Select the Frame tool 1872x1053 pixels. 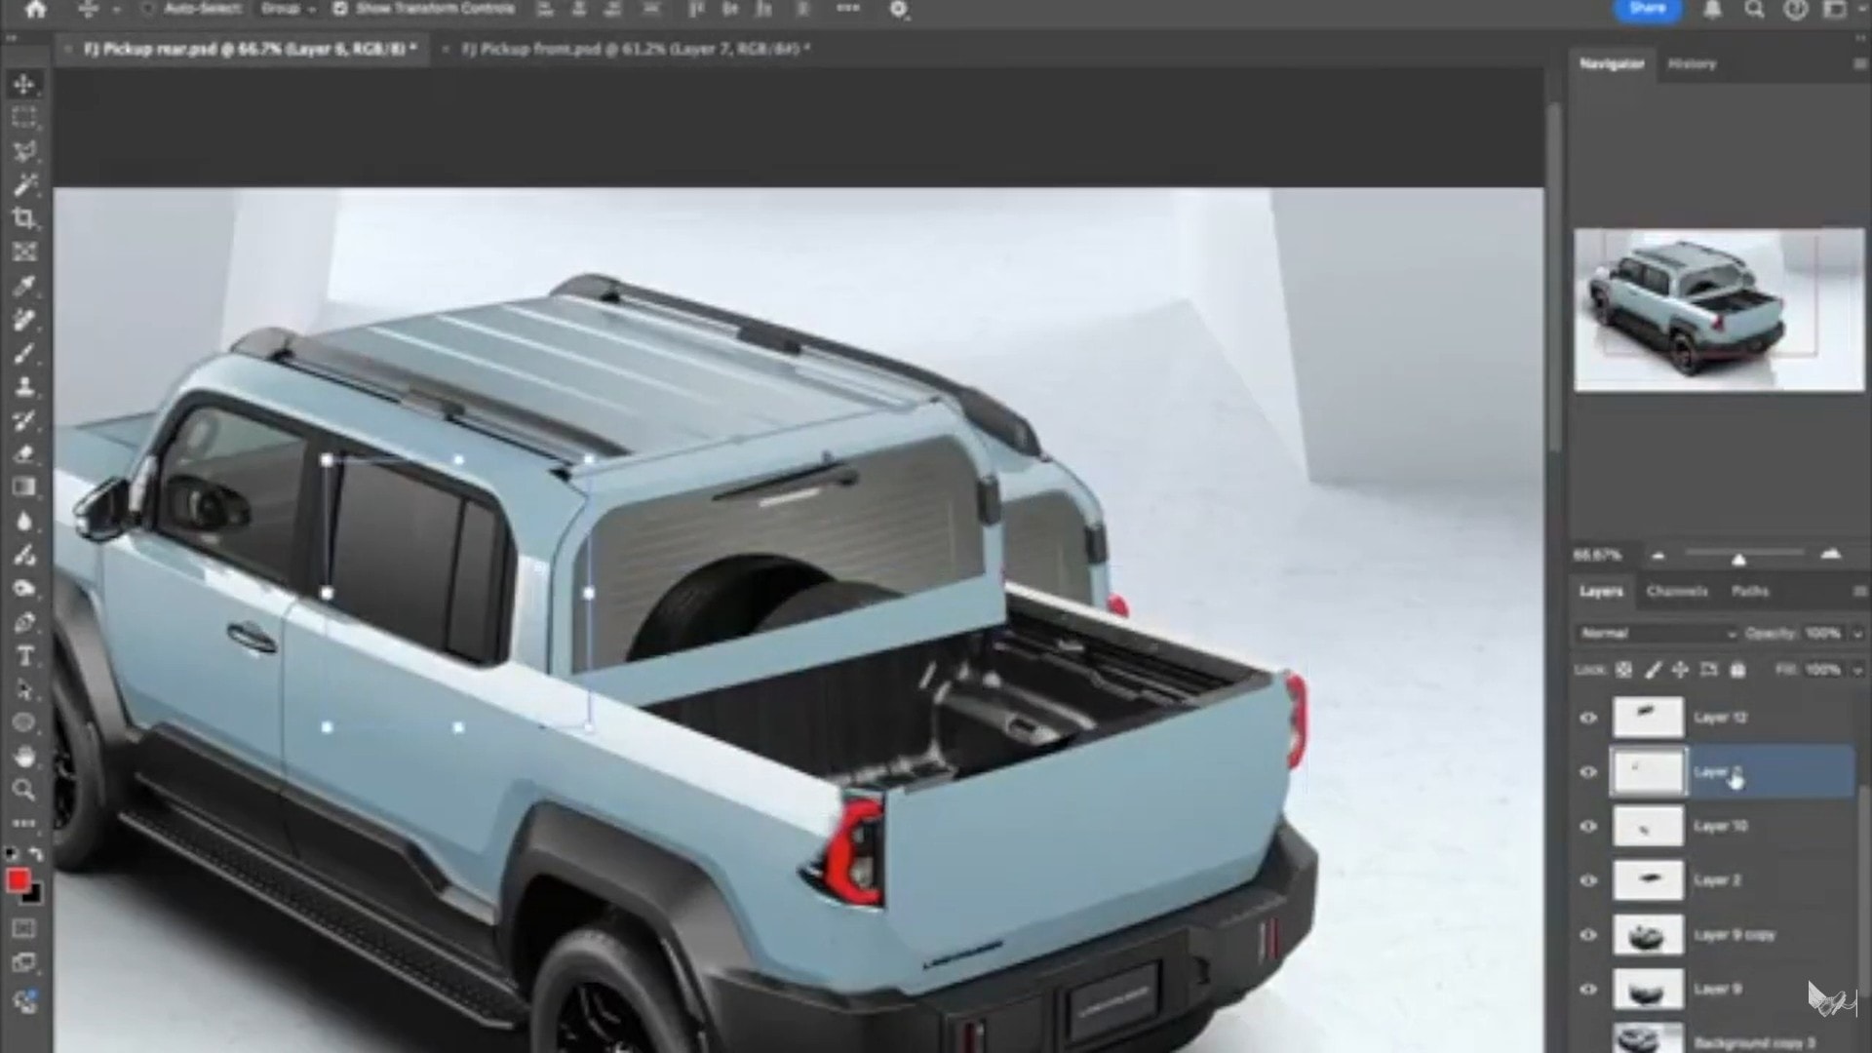click(x=24, y=252)
